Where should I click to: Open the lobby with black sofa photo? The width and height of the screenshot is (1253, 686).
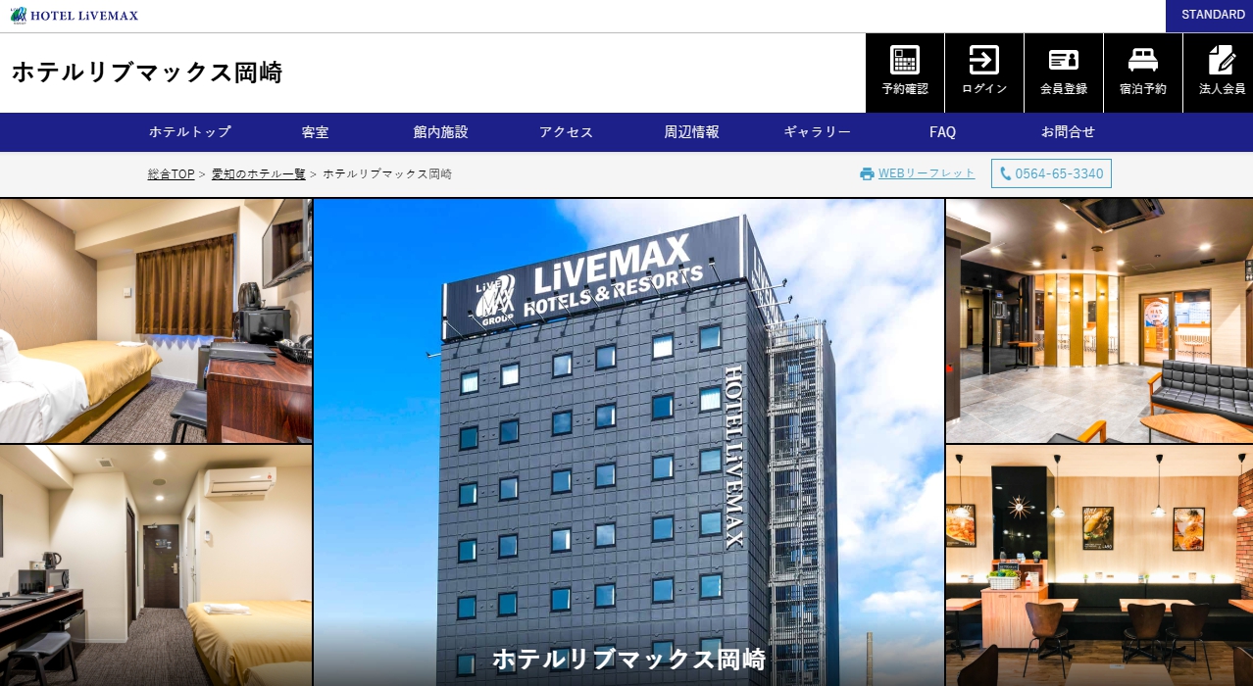click(1099, 320)
